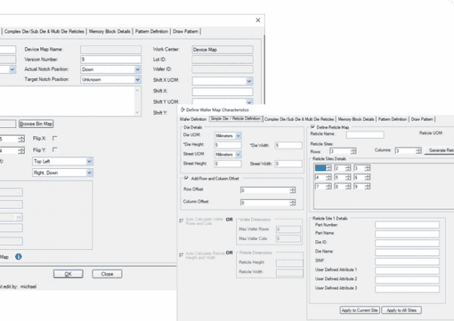Expand the Top Left origin dropdown

(89, 161)
